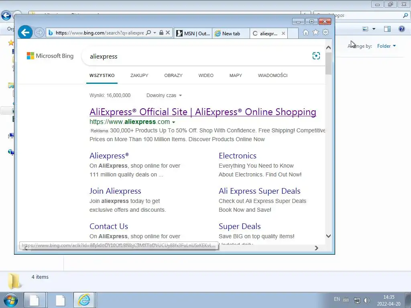Screen dimensions: 411x308
Task: Open Favorites star icon in browser
Action: [x=315, y=32]
